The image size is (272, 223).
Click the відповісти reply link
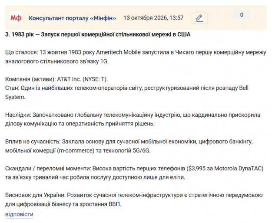[19, 214]
